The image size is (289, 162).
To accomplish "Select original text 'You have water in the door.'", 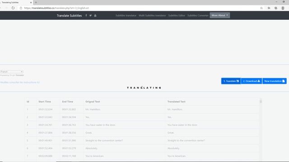I will (x=100, y=125).
